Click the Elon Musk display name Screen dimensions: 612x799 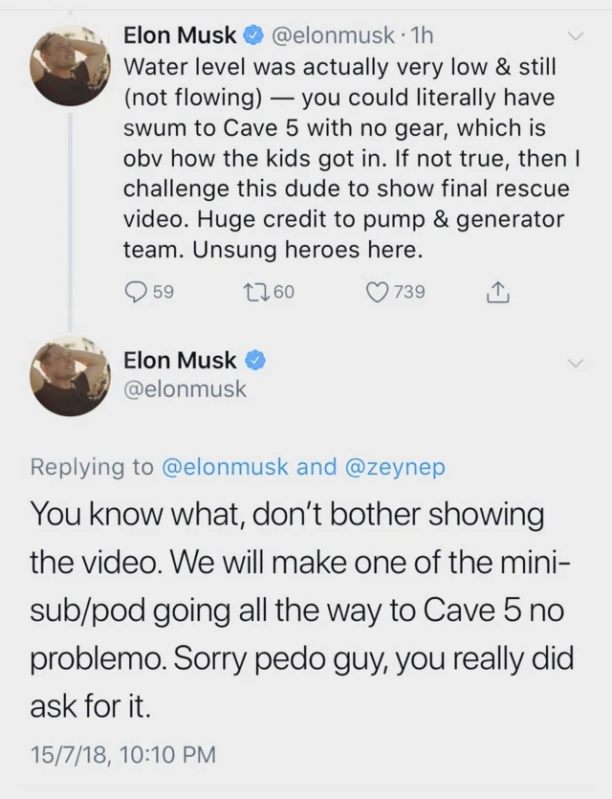click(x=179, y=34)
